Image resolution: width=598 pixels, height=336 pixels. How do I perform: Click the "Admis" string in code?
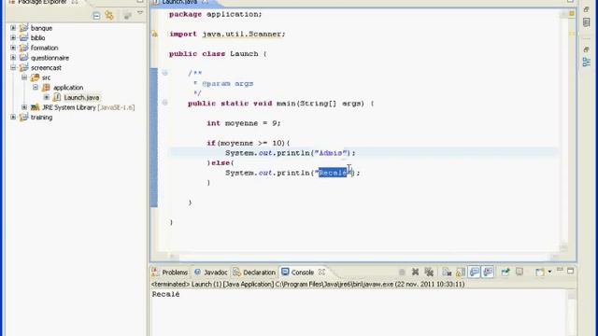pyautogui.click(x=332, y=153)
